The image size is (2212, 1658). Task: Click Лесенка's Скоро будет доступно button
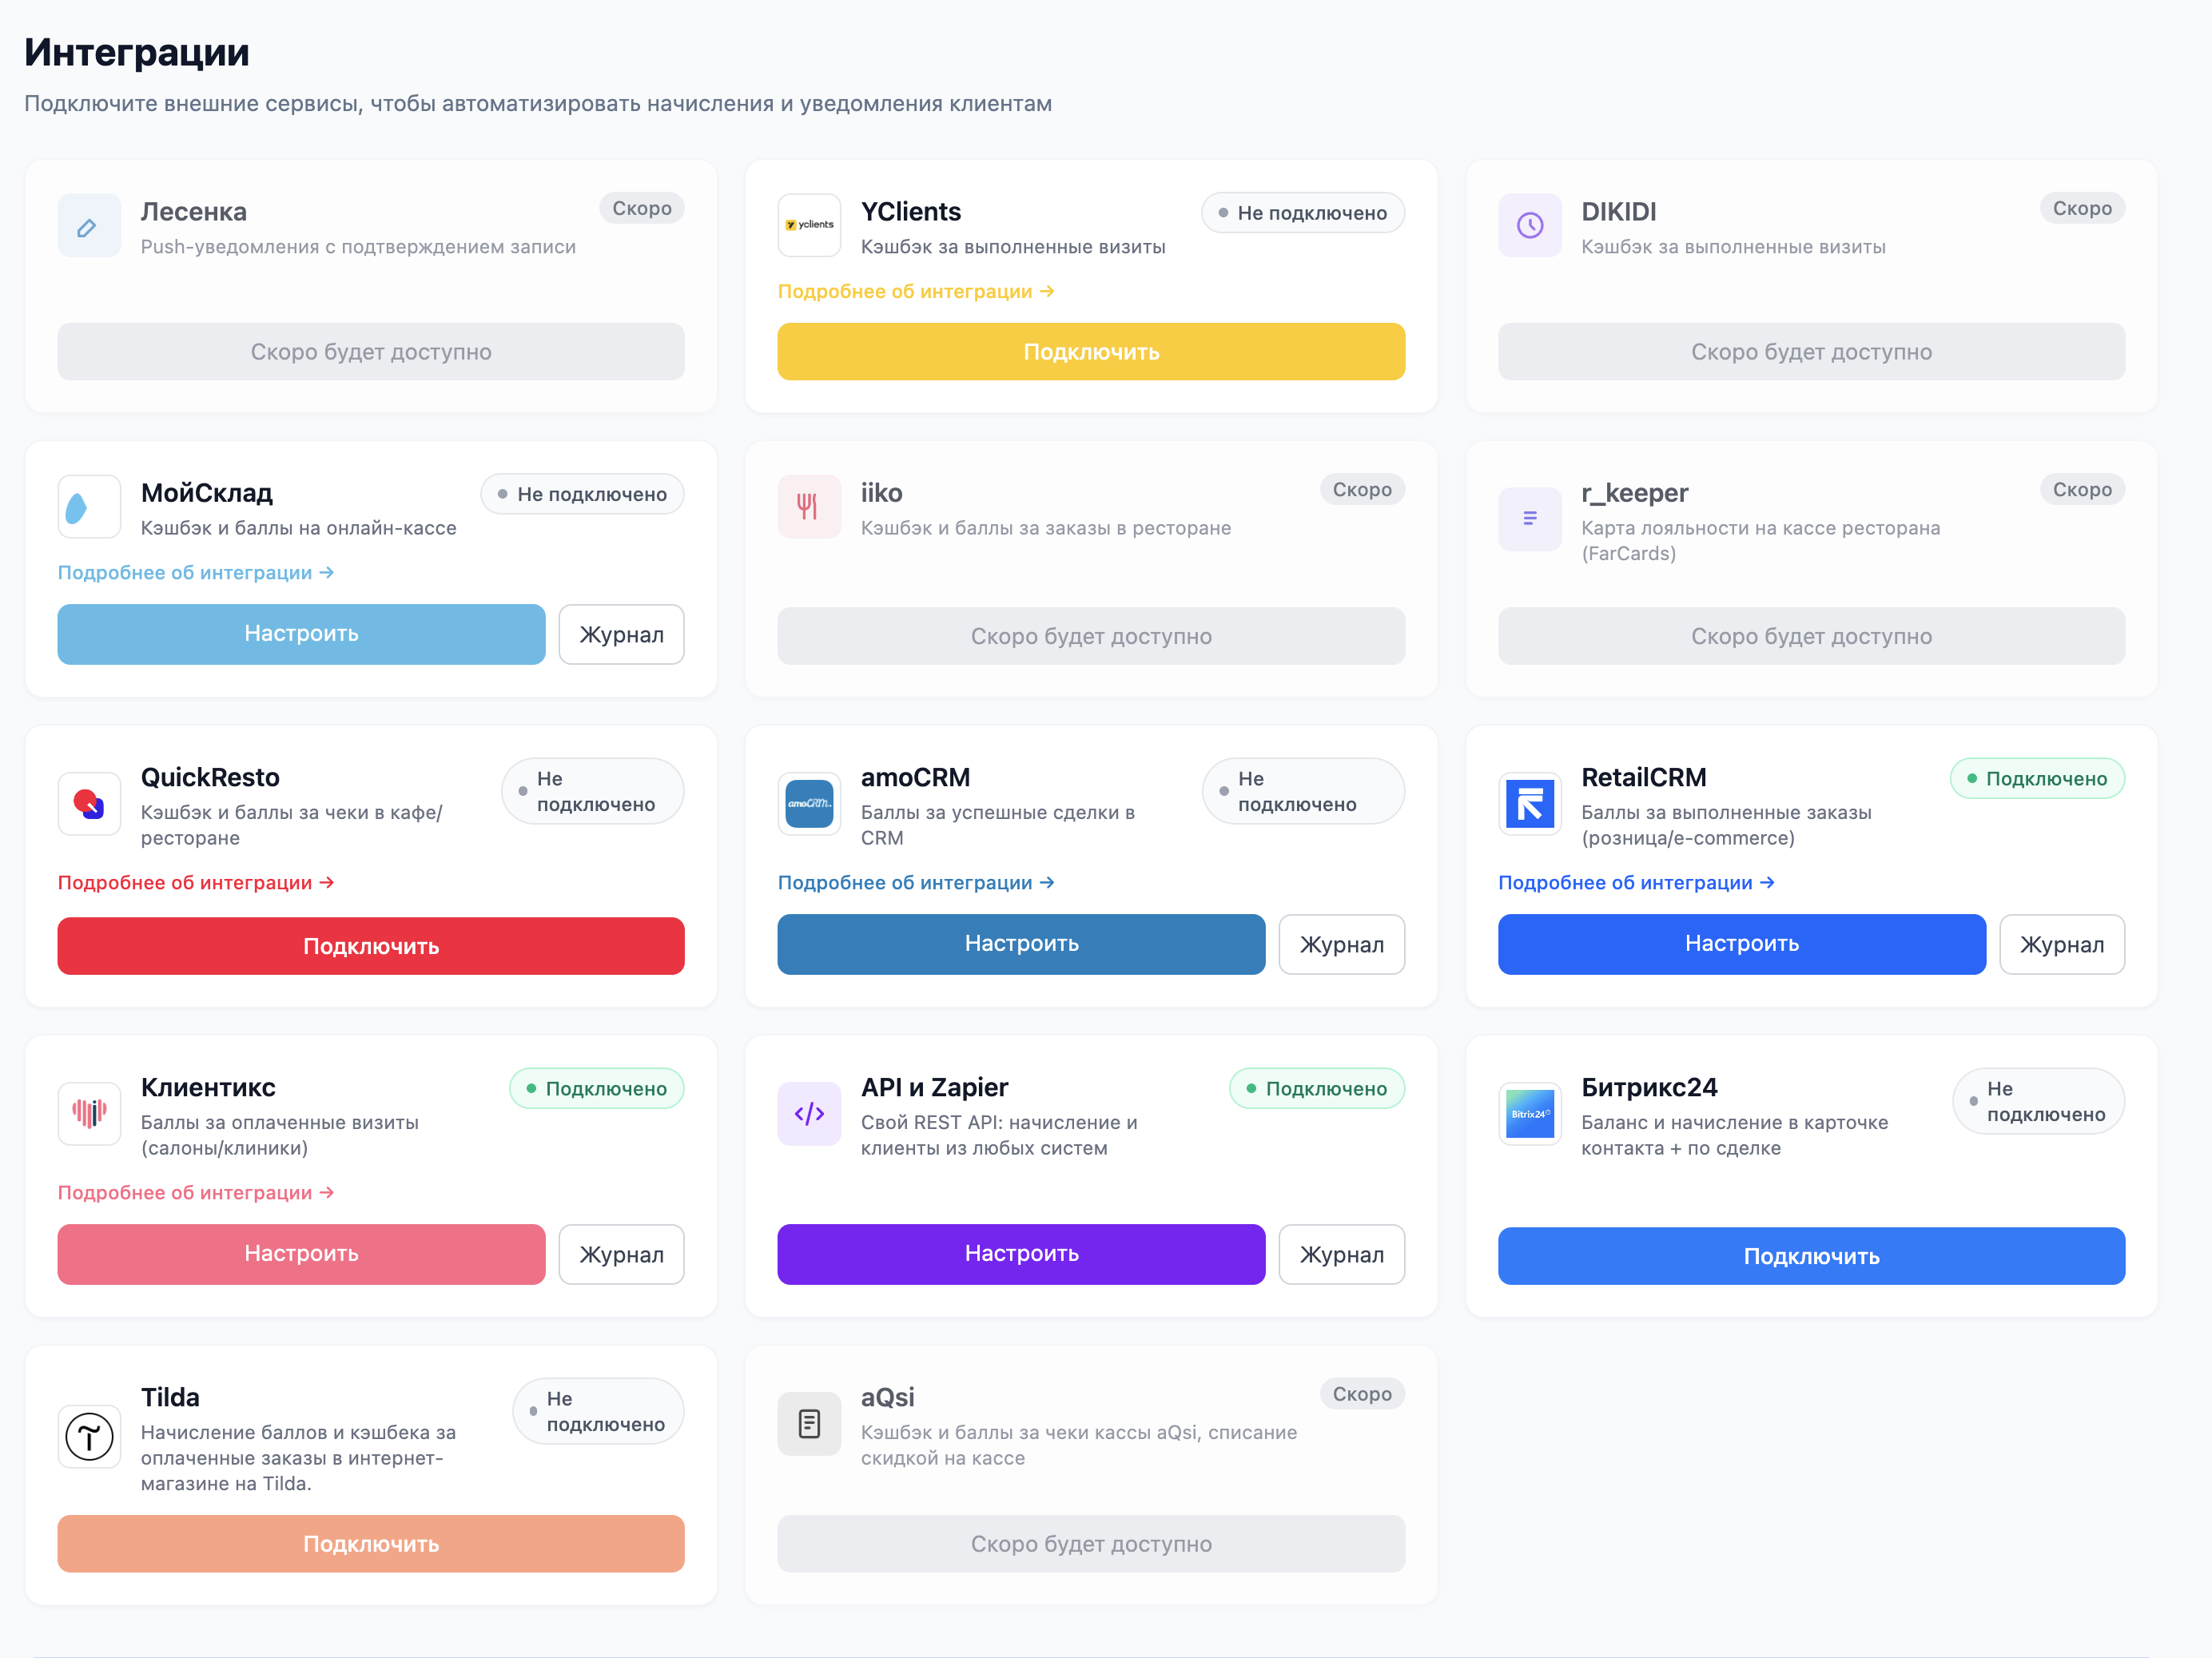(371, 352)
